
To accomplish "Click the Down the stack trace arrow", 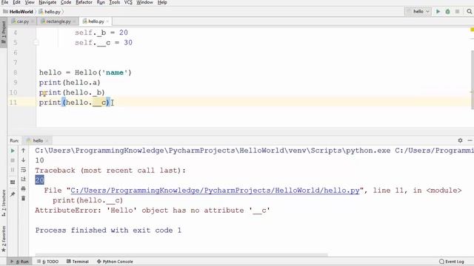I will click(23, 160).
